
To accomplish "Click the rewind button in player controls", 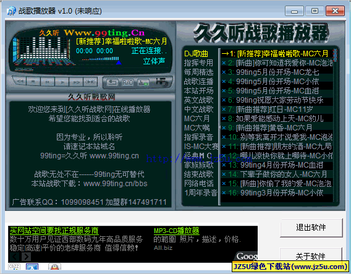I will coord(20,82).
